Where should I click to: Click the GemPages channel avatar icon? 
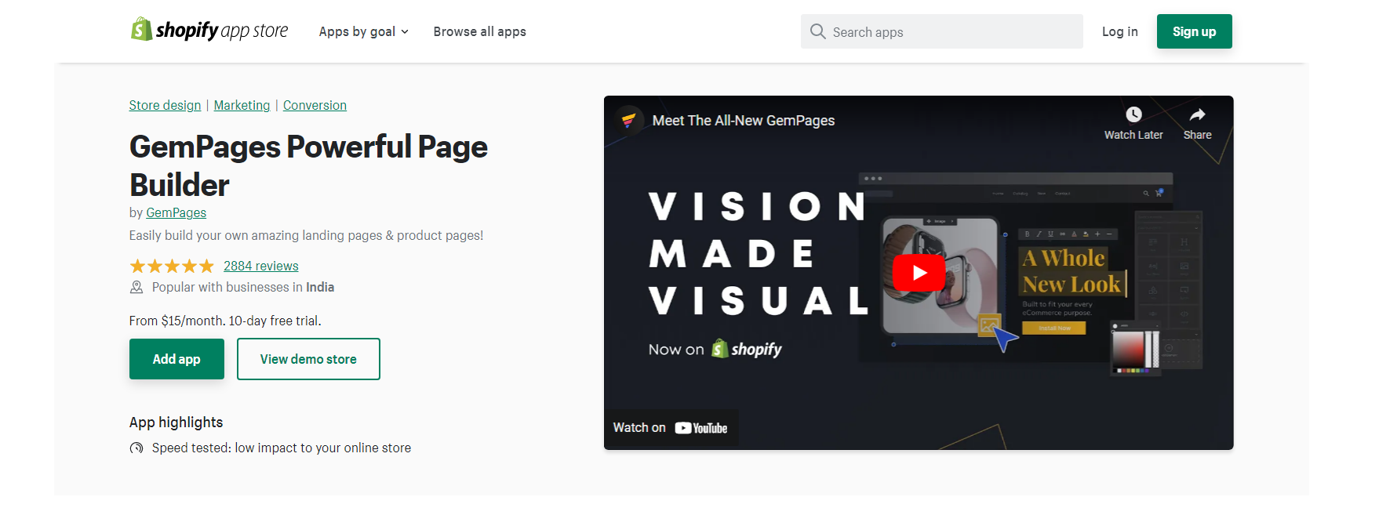point(628,121)
